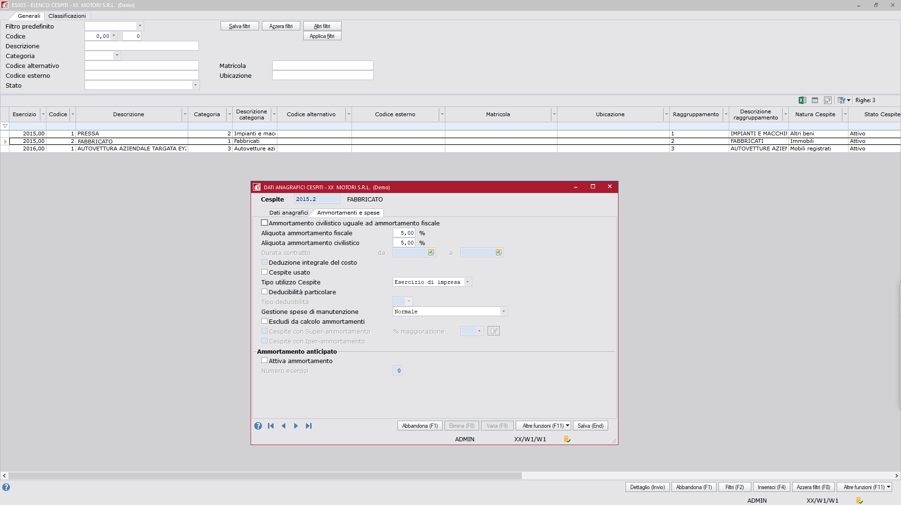Toggle Ammortamento civilistico uguale ad ammortamento fiscale

point(265,223)
